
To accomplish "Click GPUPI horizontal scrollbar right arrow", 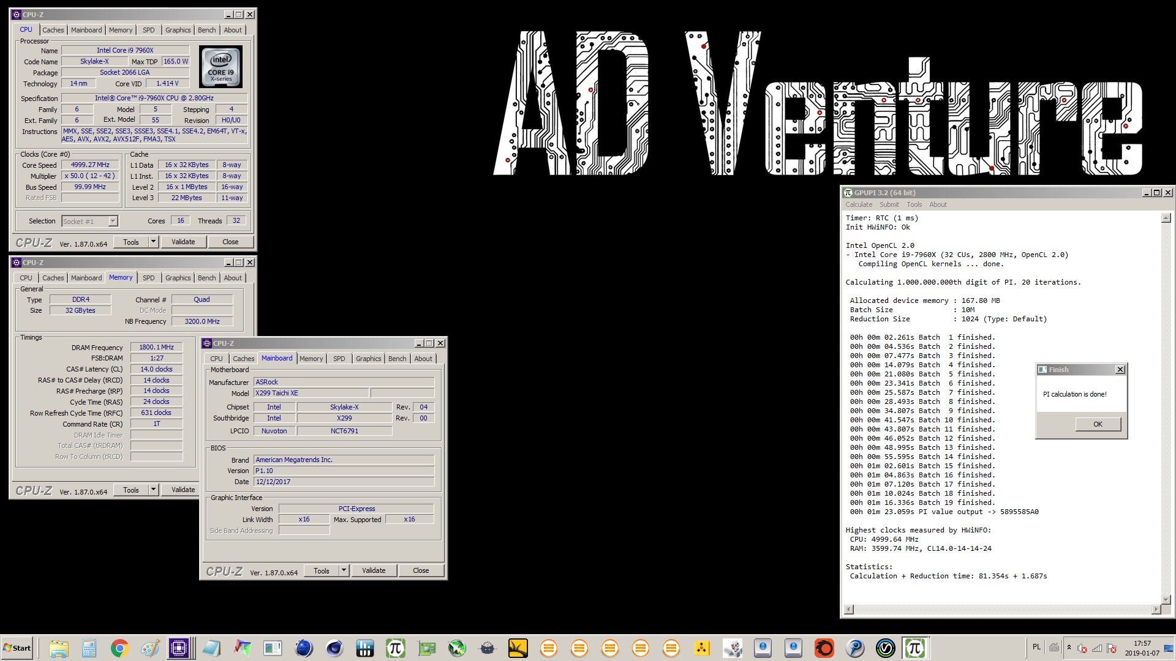I will coord(1156,610).
